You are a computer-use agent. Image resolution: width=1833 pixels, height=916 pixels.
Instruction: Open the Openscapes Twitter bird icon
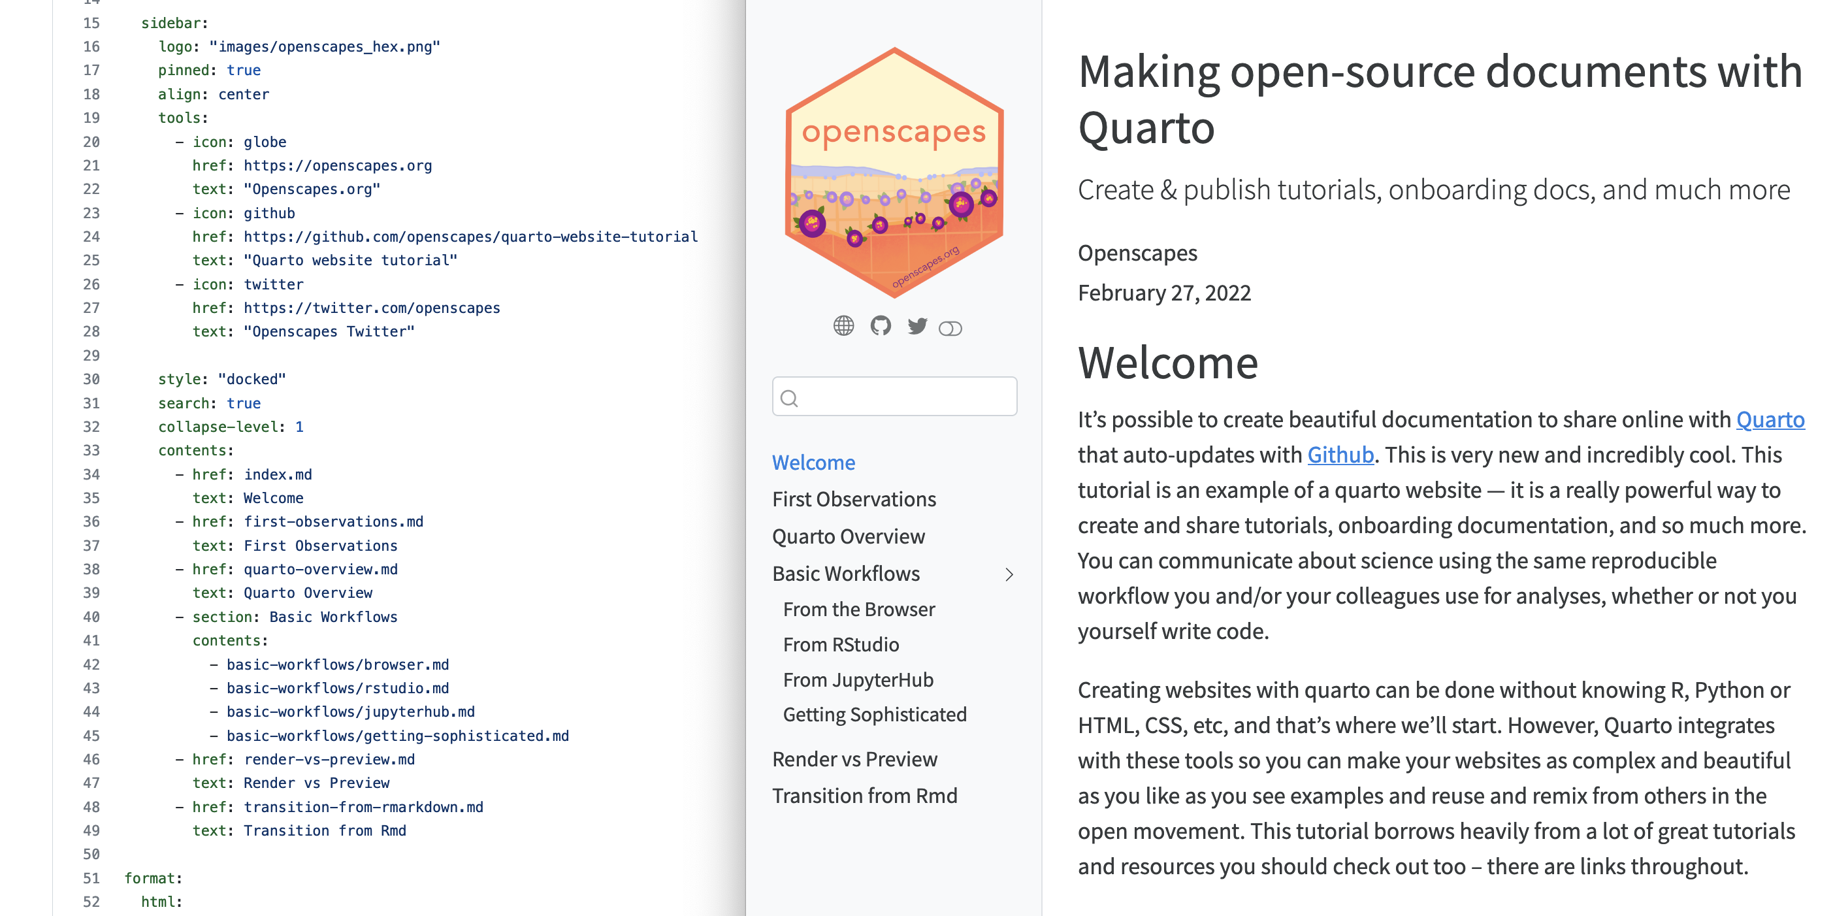(917, 326)
